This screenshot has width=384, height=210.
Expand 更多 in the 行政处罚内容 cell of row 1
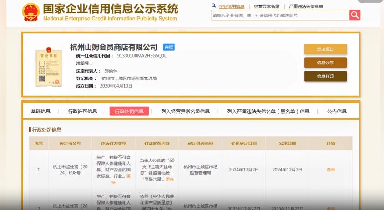point(169,179)
